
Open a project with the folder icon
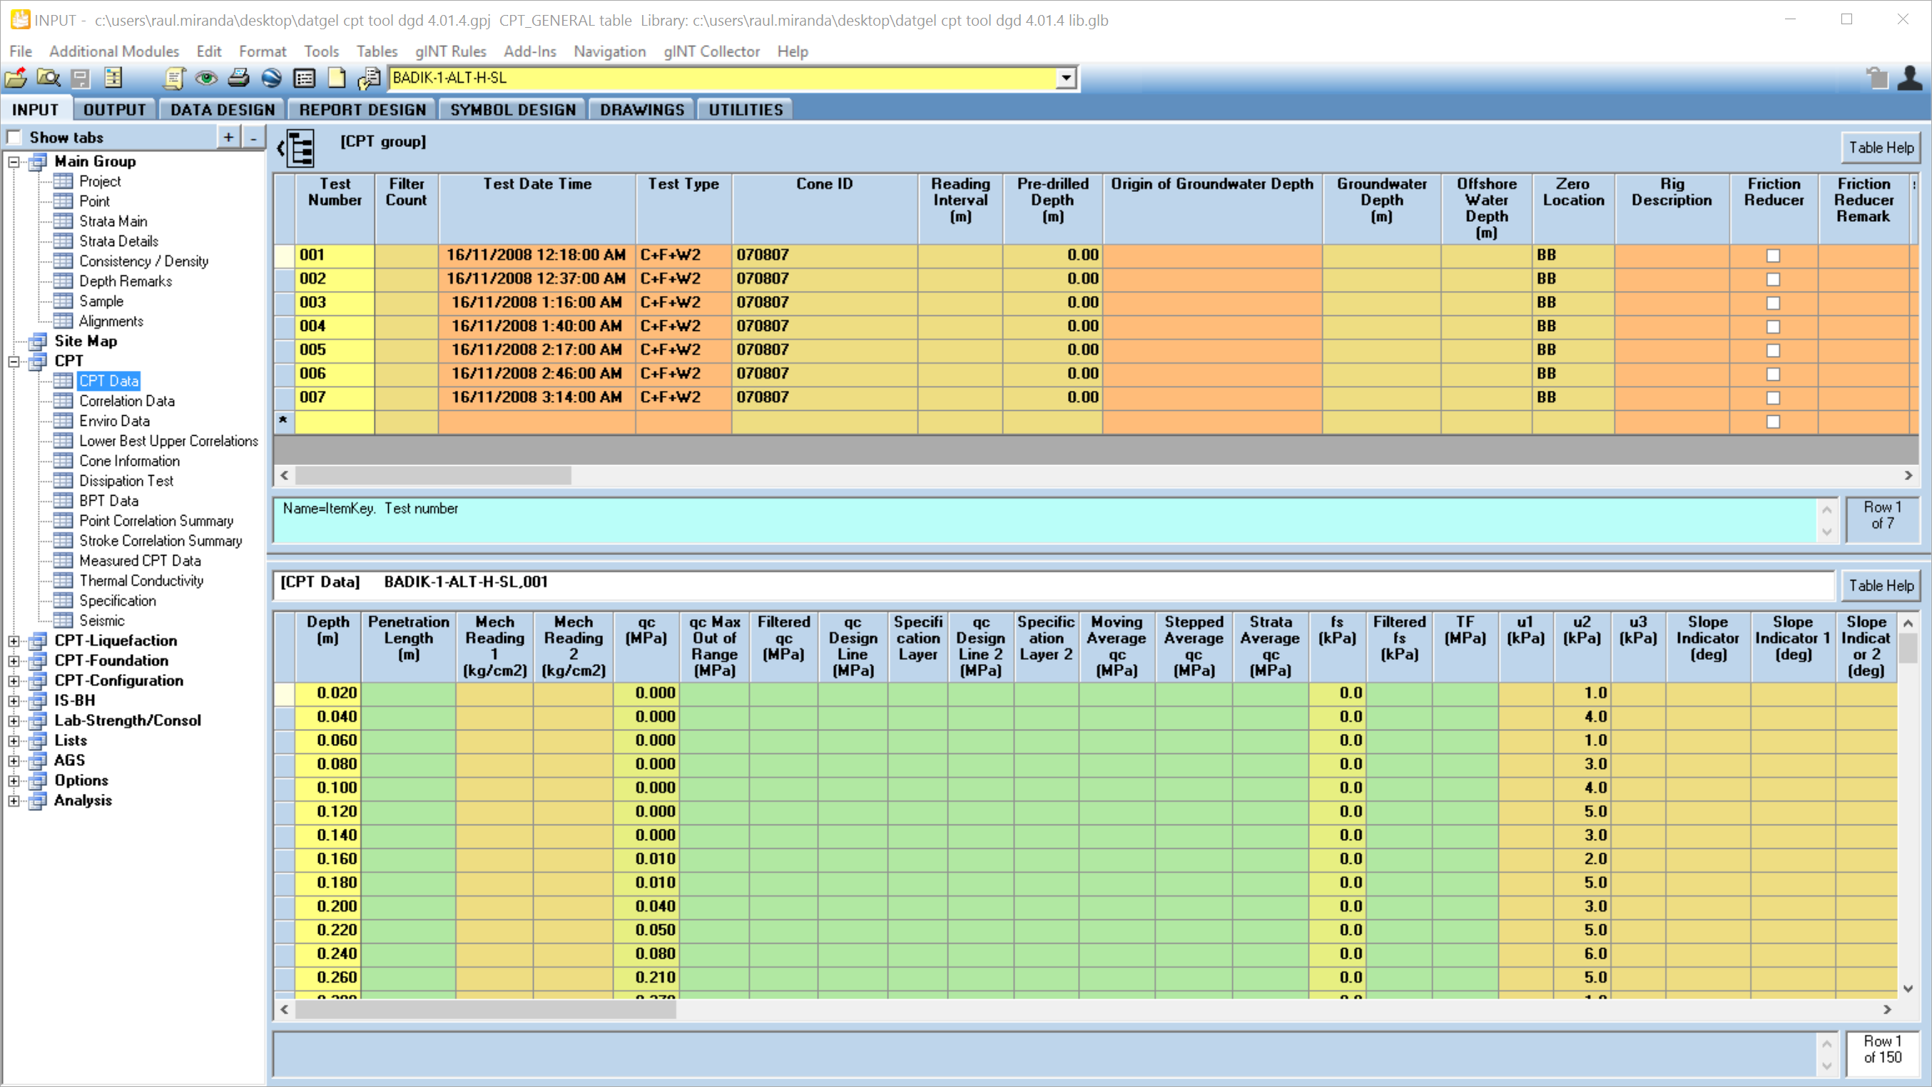click(15, 78)
